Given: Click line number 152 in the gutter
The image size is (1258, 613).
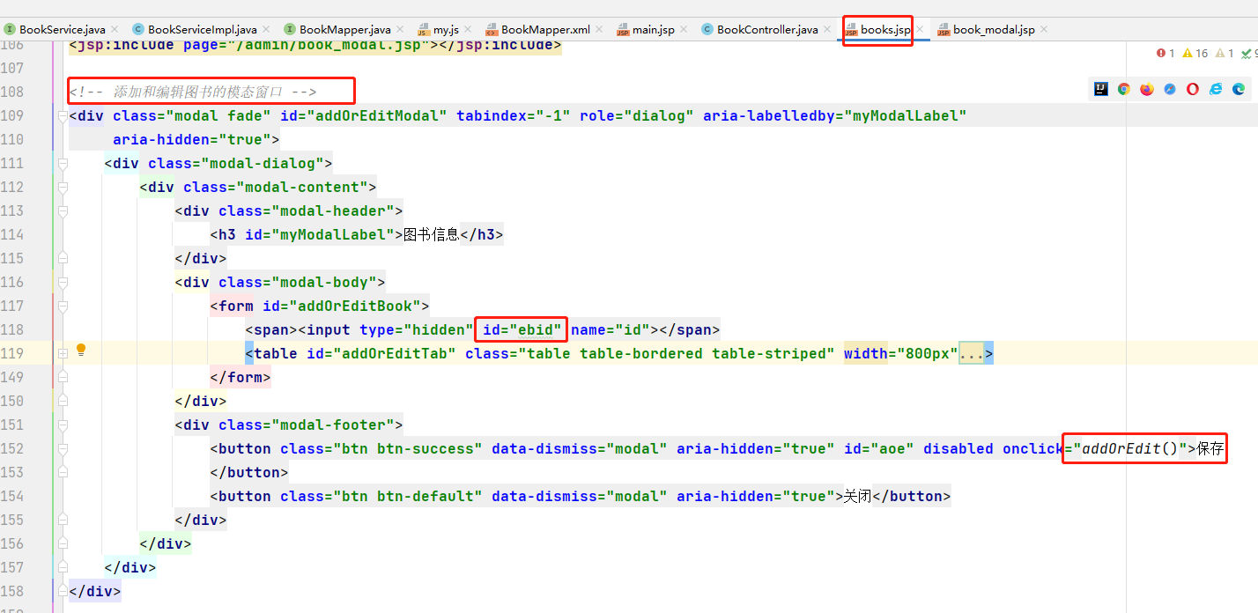Looking at the screenshot, I should coord(13,448).
